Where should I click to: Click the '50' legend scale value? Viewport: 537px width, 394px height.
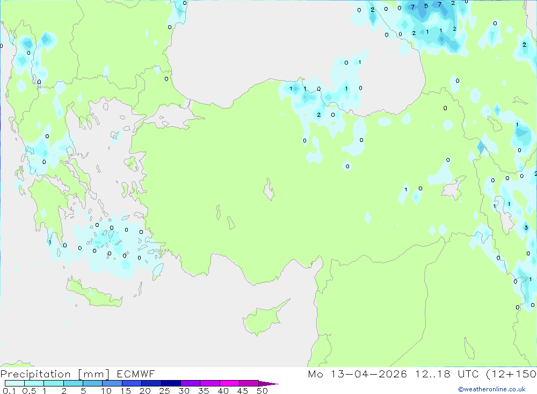[x=263, y=391]
